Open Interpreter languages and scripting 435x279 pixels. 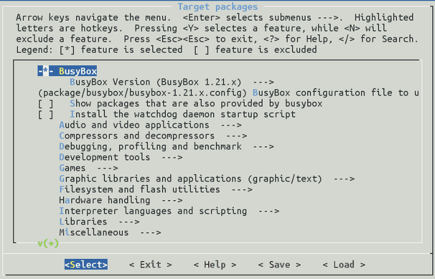point(169,211)
